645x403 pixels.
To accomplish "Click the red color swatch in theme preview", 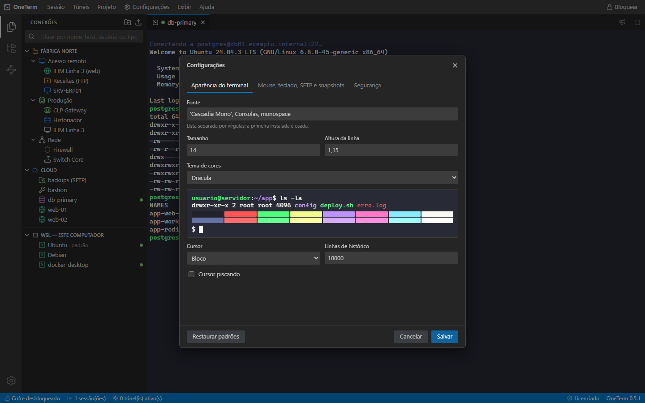I will pyautogui.click(x=241, y=214).
